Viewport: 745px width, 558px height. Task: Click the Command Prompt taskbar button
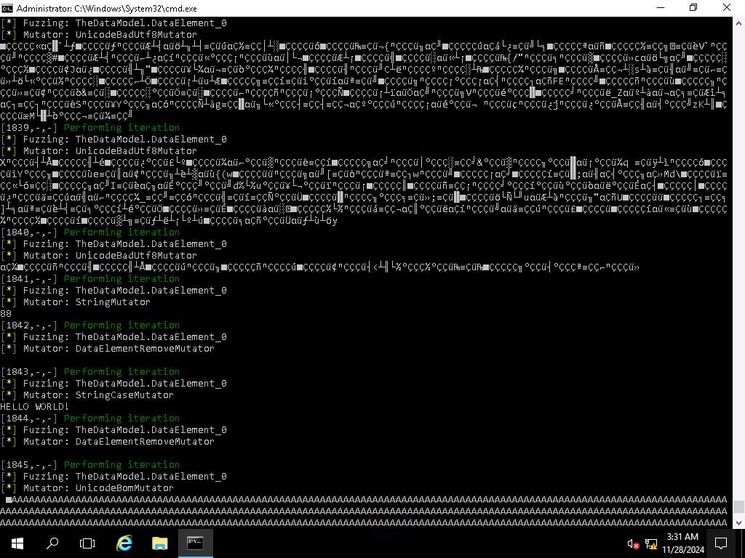[195, 543]
